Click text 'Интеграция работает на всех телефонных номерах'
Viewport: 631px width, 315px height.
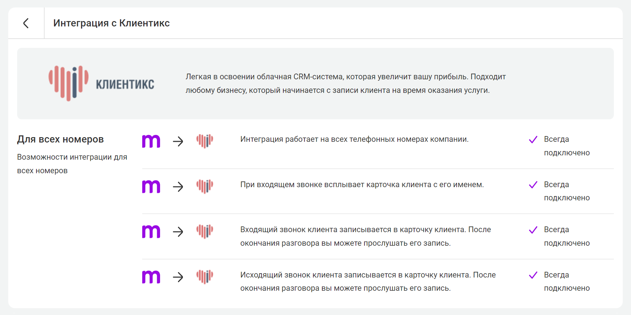354,139
